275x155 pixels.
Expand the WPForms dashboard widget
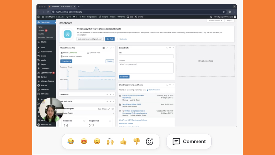(114, 95)
